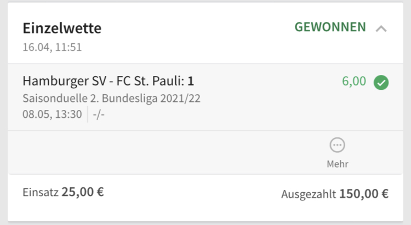
Task: Click the bet date 16.04, 11:51
Action: tap(52, 48)
